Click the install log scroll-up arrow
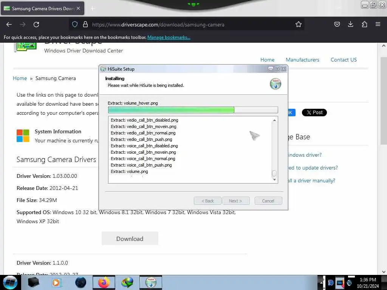The width and height of the screenshot is (387, 290). (274, 120)
